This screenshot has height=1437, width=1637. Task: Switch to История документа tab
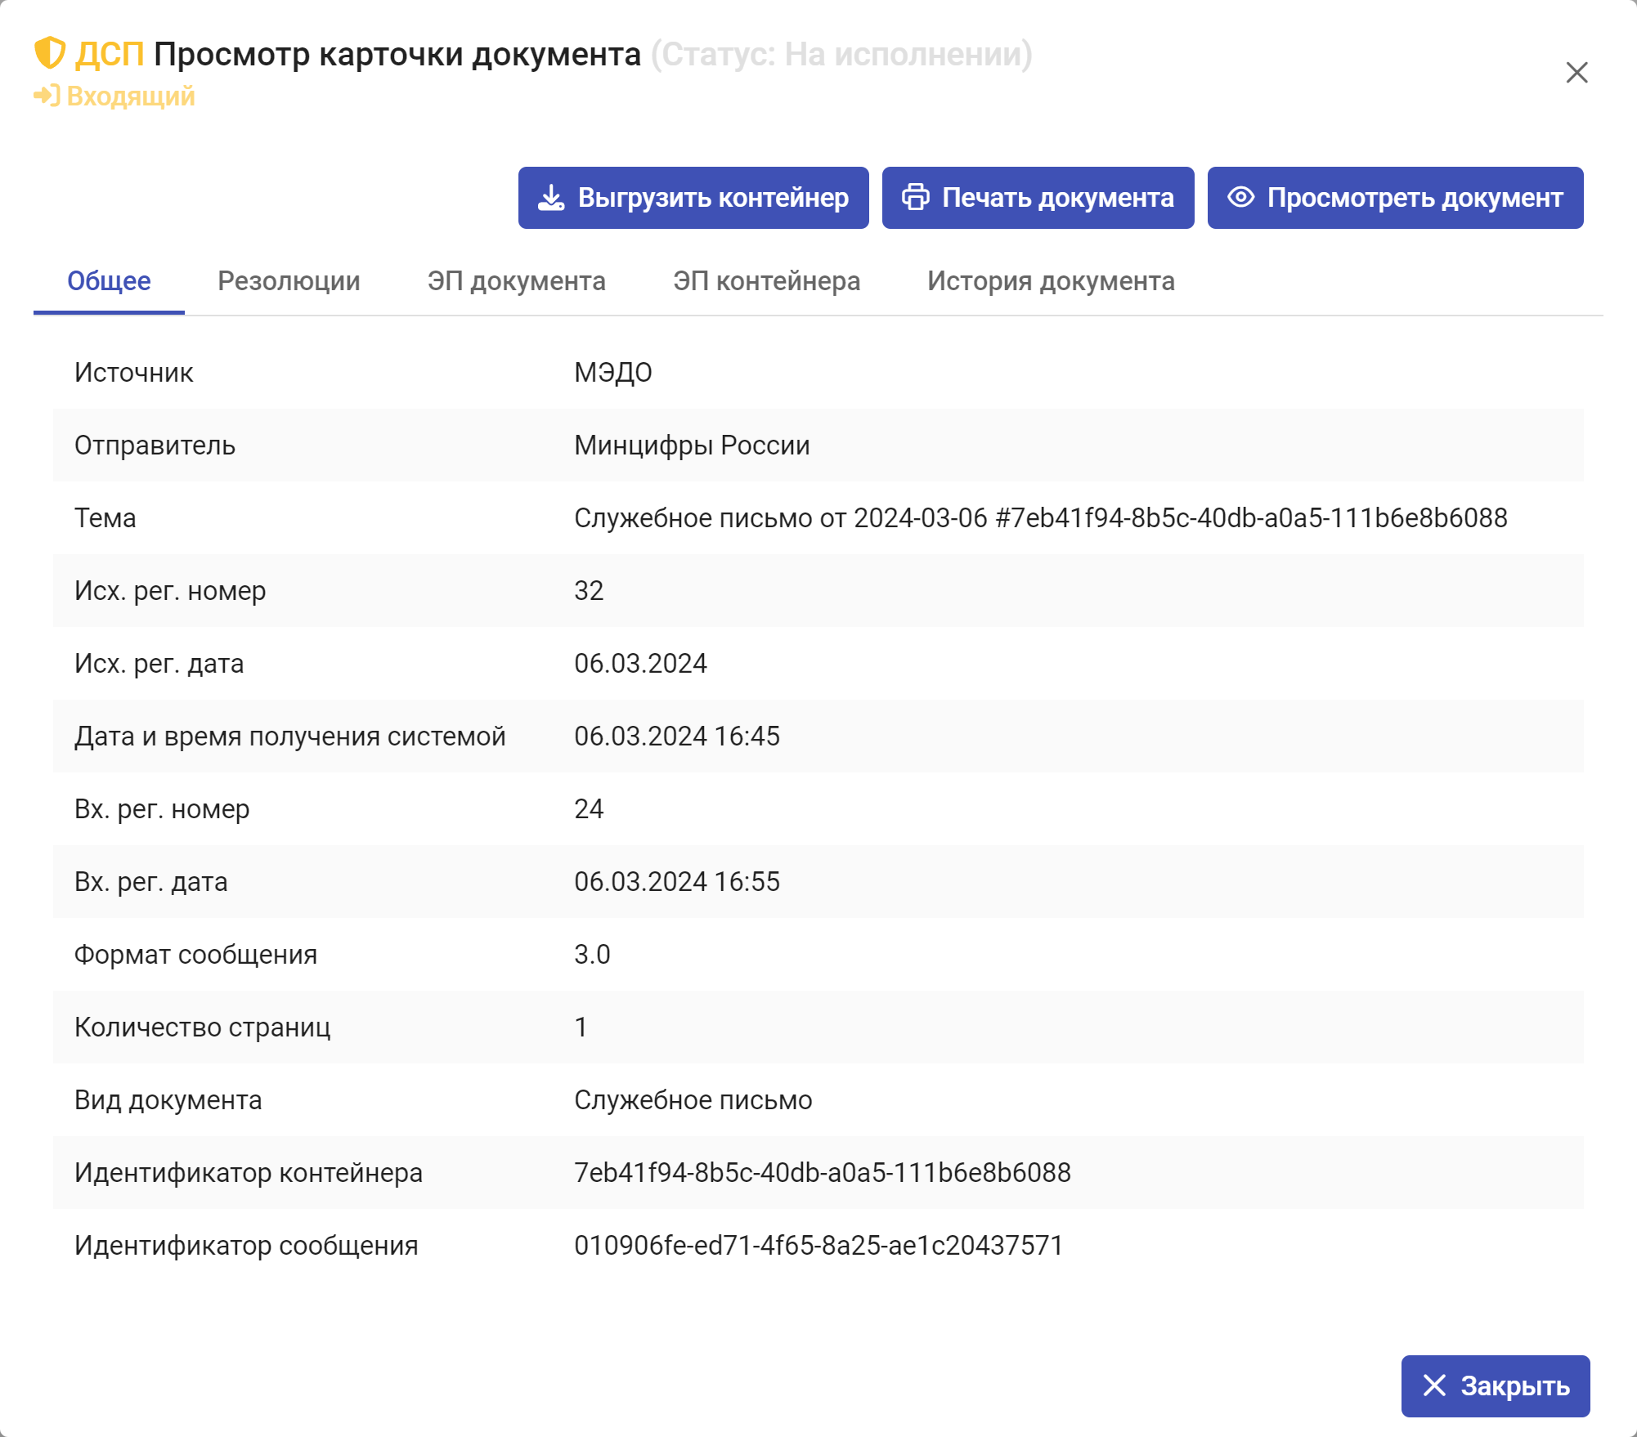1051,281
